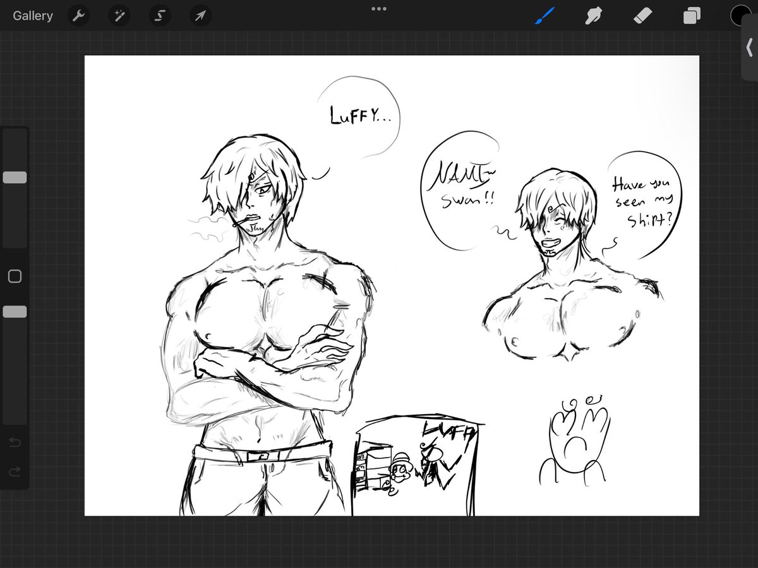Expand the side panel chevron
This screenshot has width=758, height=568.
tap(750, 47)
